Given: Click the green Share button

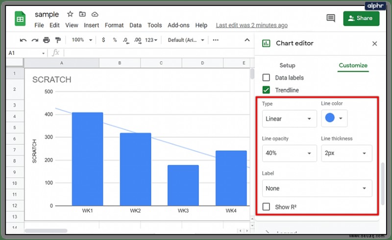Looking at the screenshot, I should tap(361, 18).
